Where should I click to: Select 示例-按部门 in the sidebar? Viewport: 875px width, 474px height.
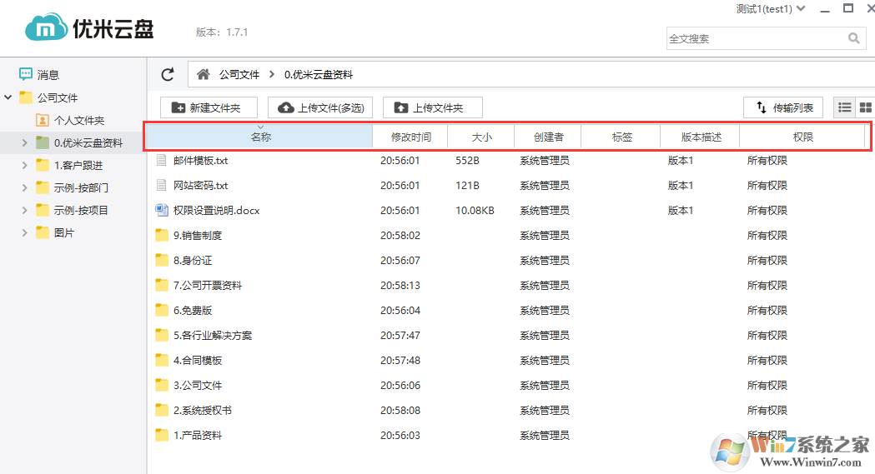coord(81,187)
